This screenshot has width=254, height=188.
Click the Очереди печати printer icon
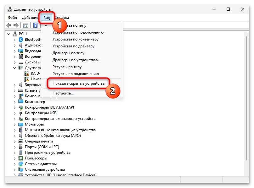[x=21, y=141]
